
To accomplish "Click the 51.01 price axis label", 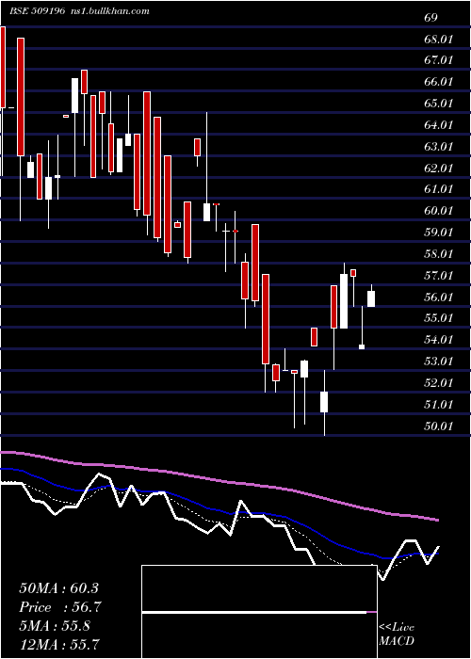I will click(439, 405).
